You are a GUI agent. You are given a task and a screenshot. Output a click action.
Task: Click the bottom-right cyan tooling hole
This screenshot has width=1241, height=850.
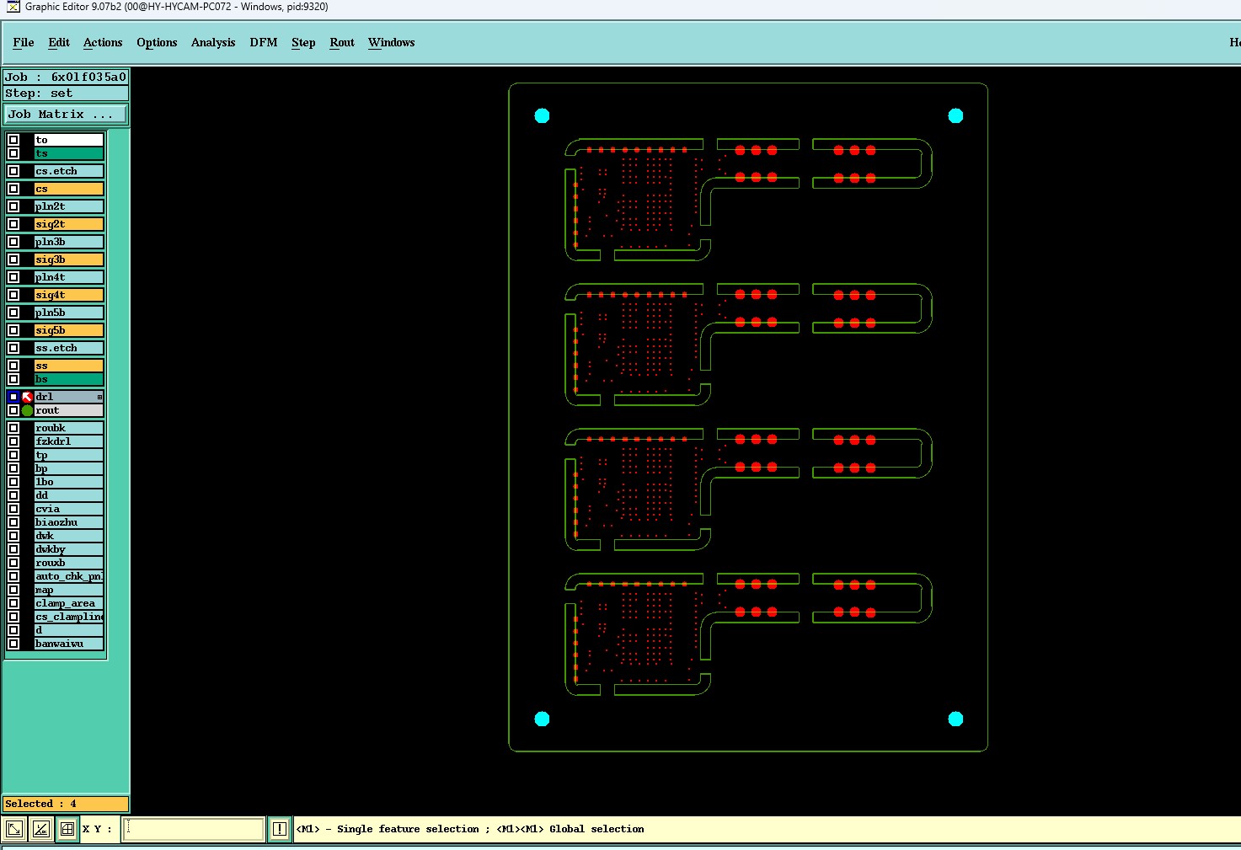(x=955, y=719)
